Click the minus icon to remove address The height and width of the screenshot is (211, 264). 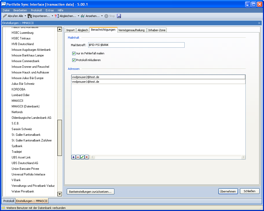click(78, 157)
